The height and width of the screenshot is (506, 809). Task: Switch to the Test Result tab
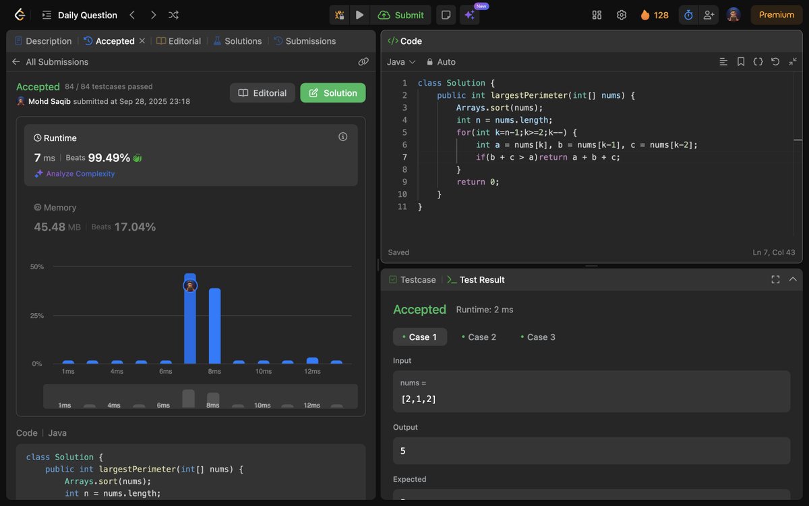(476, 279)
